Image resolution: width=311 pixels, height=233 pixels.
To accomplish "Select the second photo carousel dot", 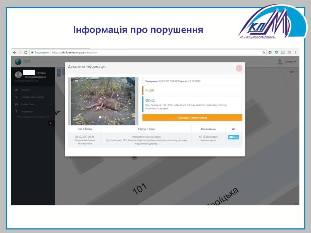I will (103, 117).
